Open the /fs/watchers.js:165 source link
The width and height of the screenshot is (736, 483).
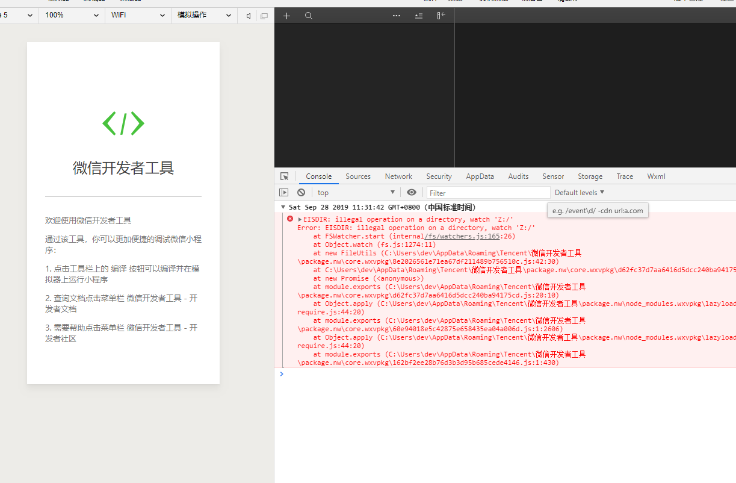point(462,236)
